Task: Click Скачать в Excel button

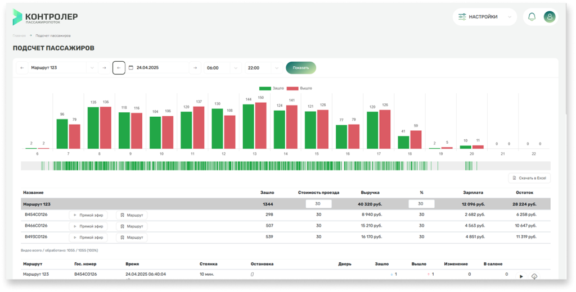Action: [529, 178]
